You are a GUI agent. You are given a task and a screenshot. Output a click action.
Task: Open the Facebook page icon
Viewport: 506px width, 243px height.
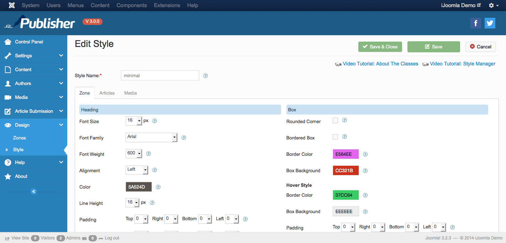(x=476, y=23)
